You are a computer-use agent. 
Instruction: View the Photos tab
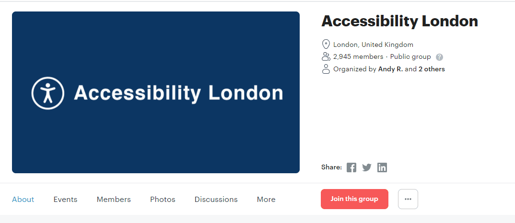[163, 200]
